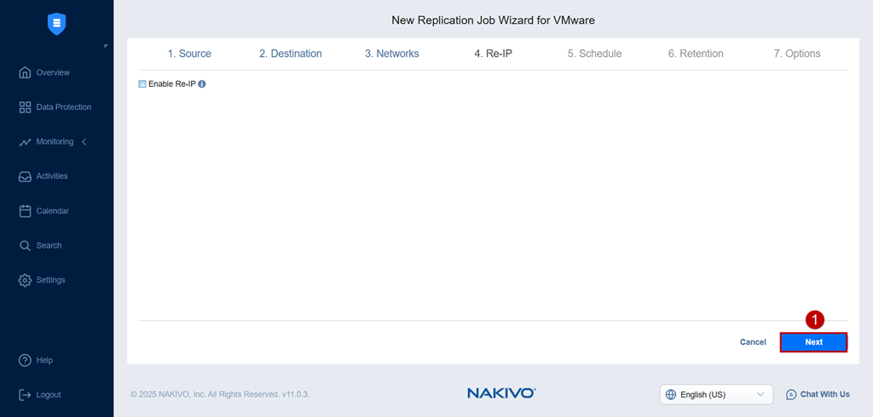Click the Enable Re-IP label text
Image resolution: width=873 pixels, height=417 pixels.
pyautogui.click(x=172, y=84)
